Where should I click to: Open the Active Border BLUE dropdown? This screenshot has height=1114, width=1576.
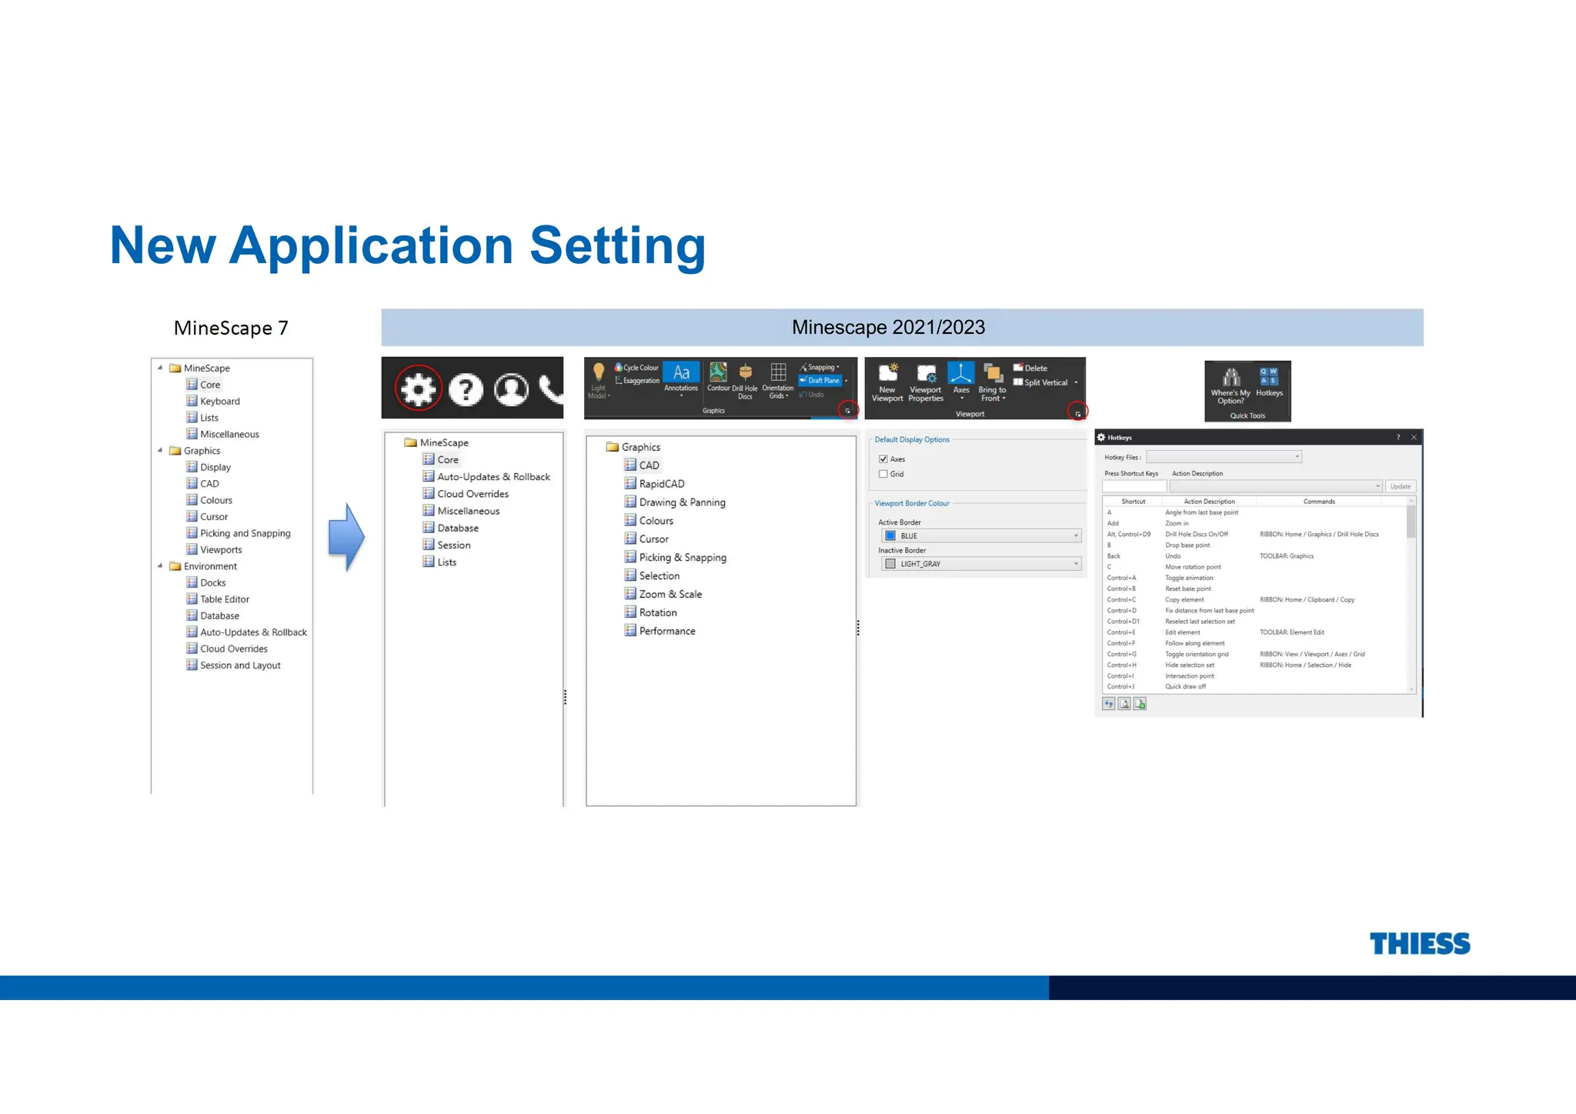981,535
